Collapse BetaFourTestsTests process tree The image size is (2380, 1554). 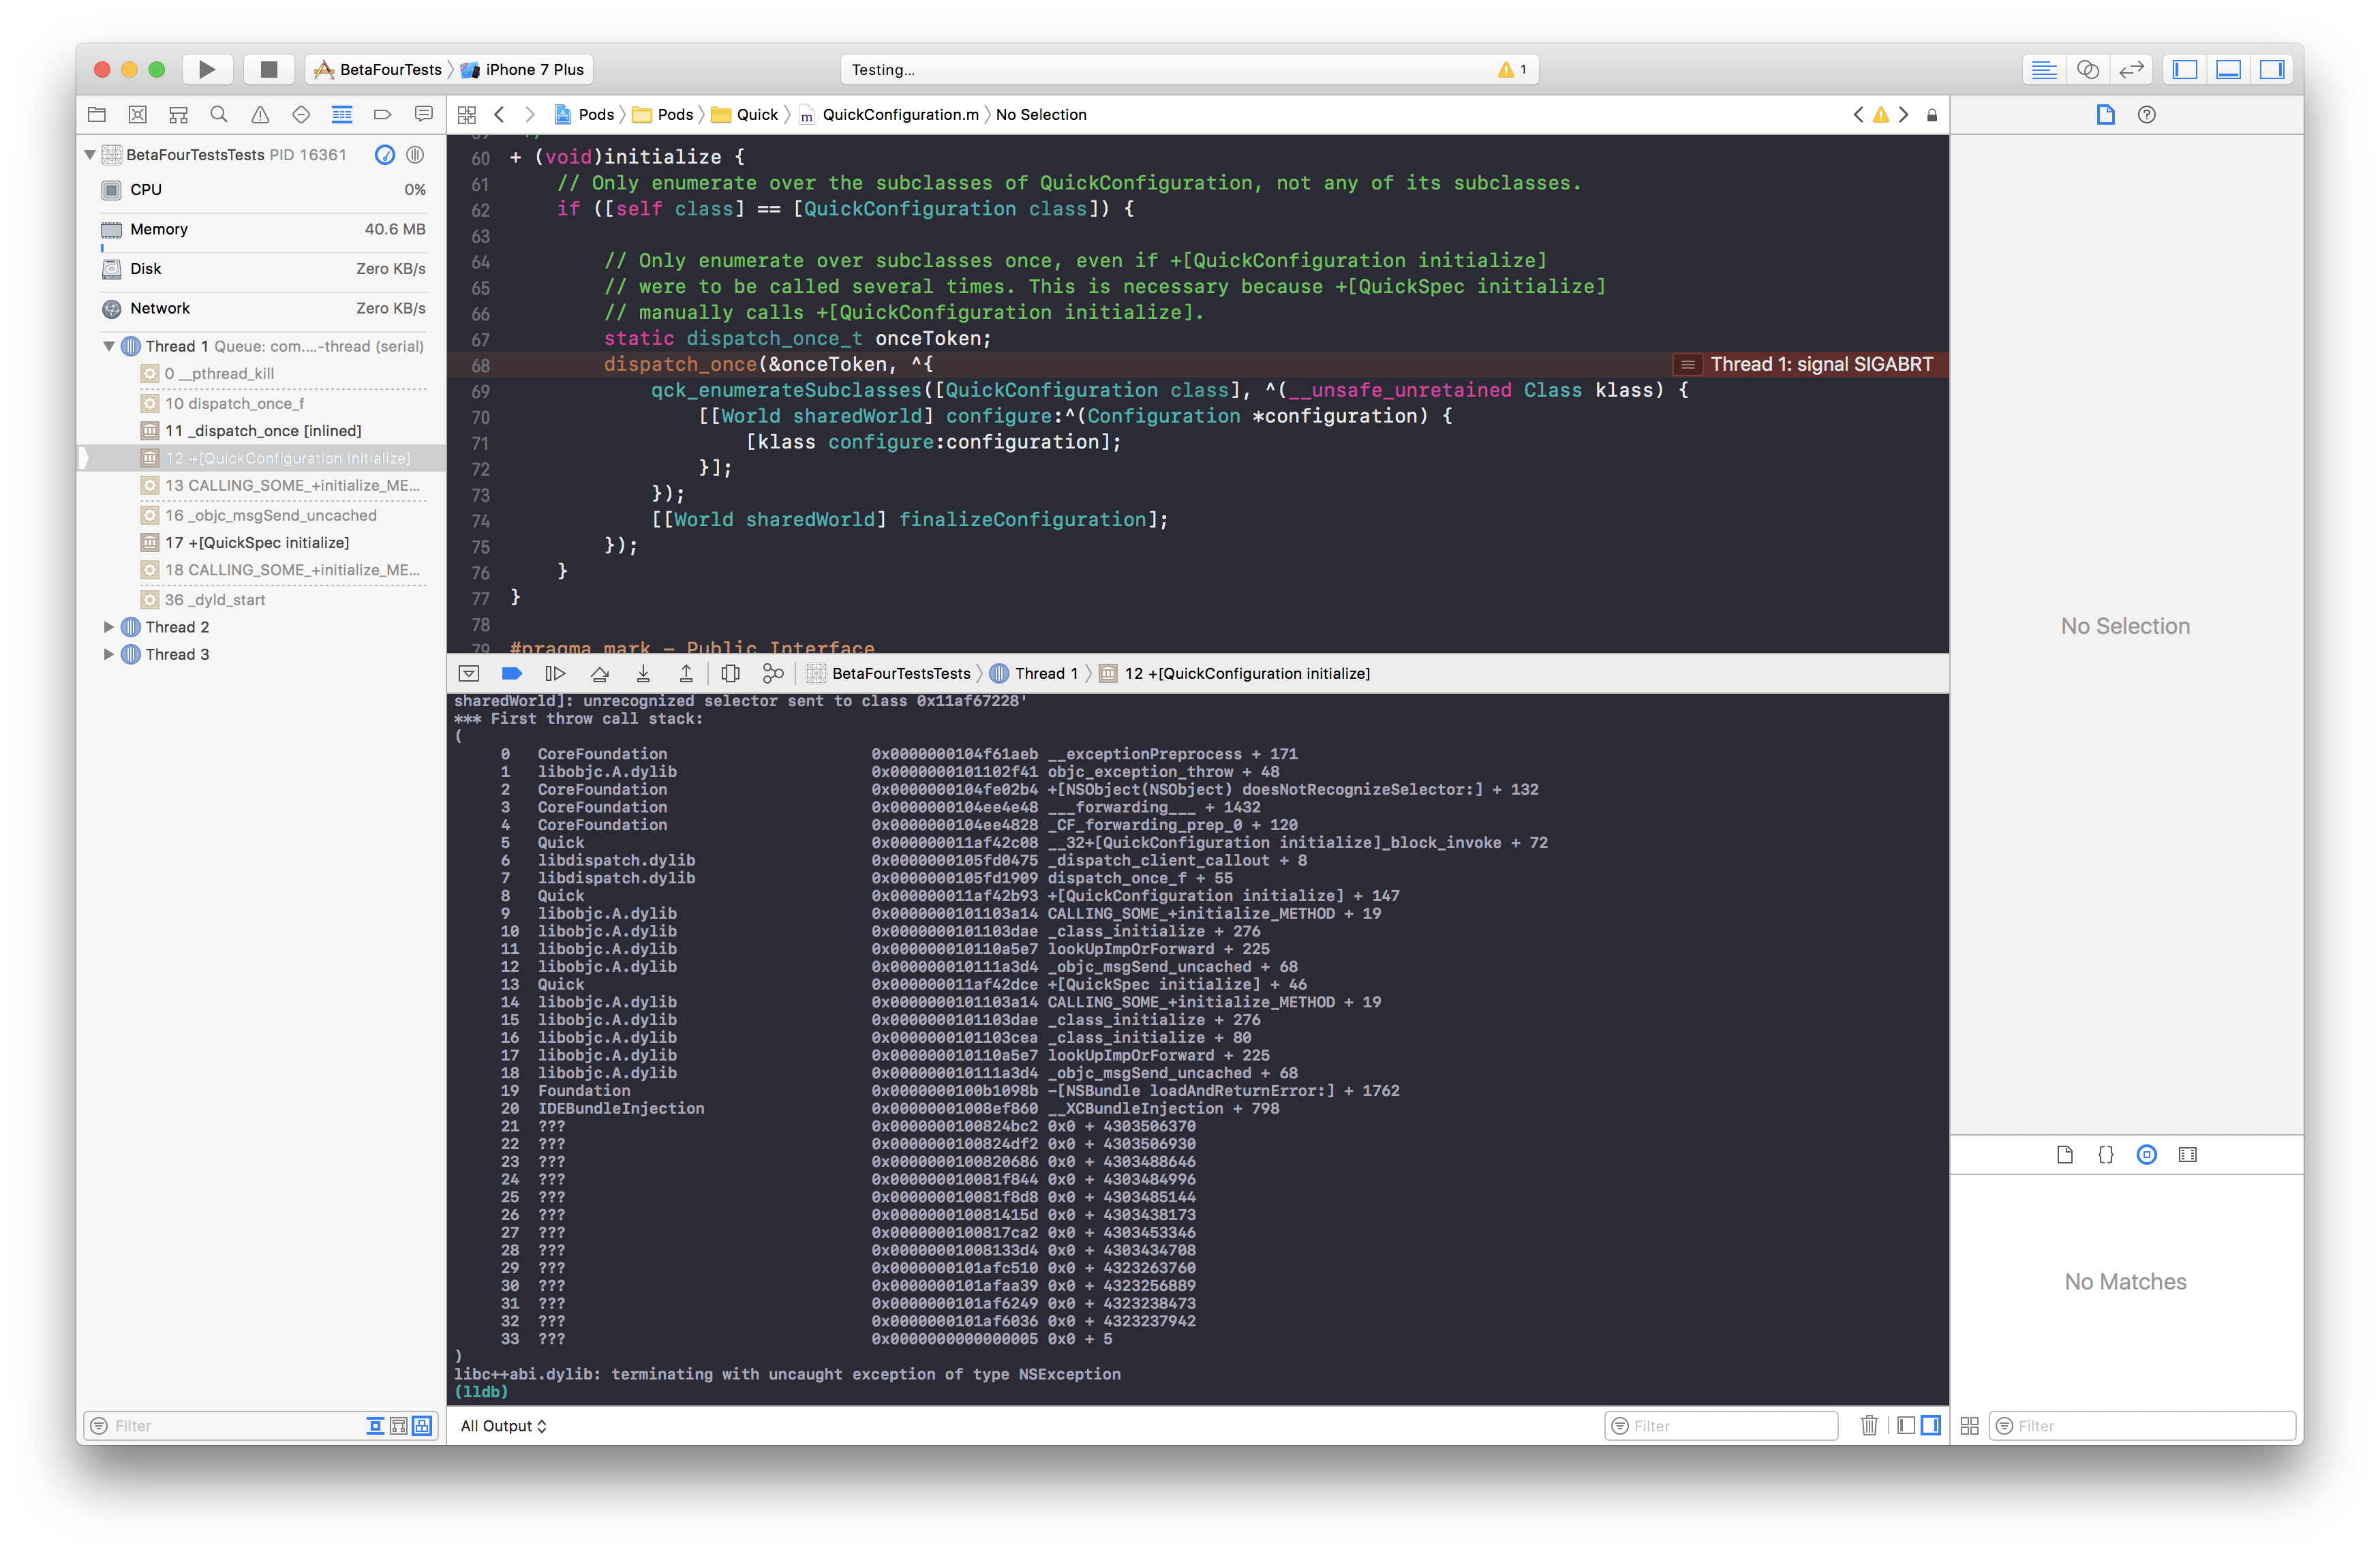tap(90, 154)
